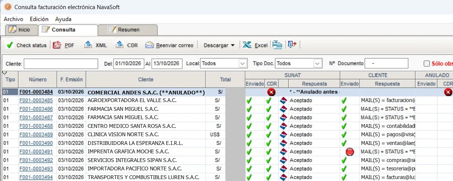453x181 pixels.
Task: Select the Consulta tab
Action: click(x=68, y=30)
